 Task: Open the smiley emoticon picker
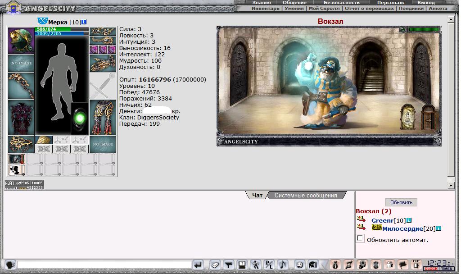point(299,265)
